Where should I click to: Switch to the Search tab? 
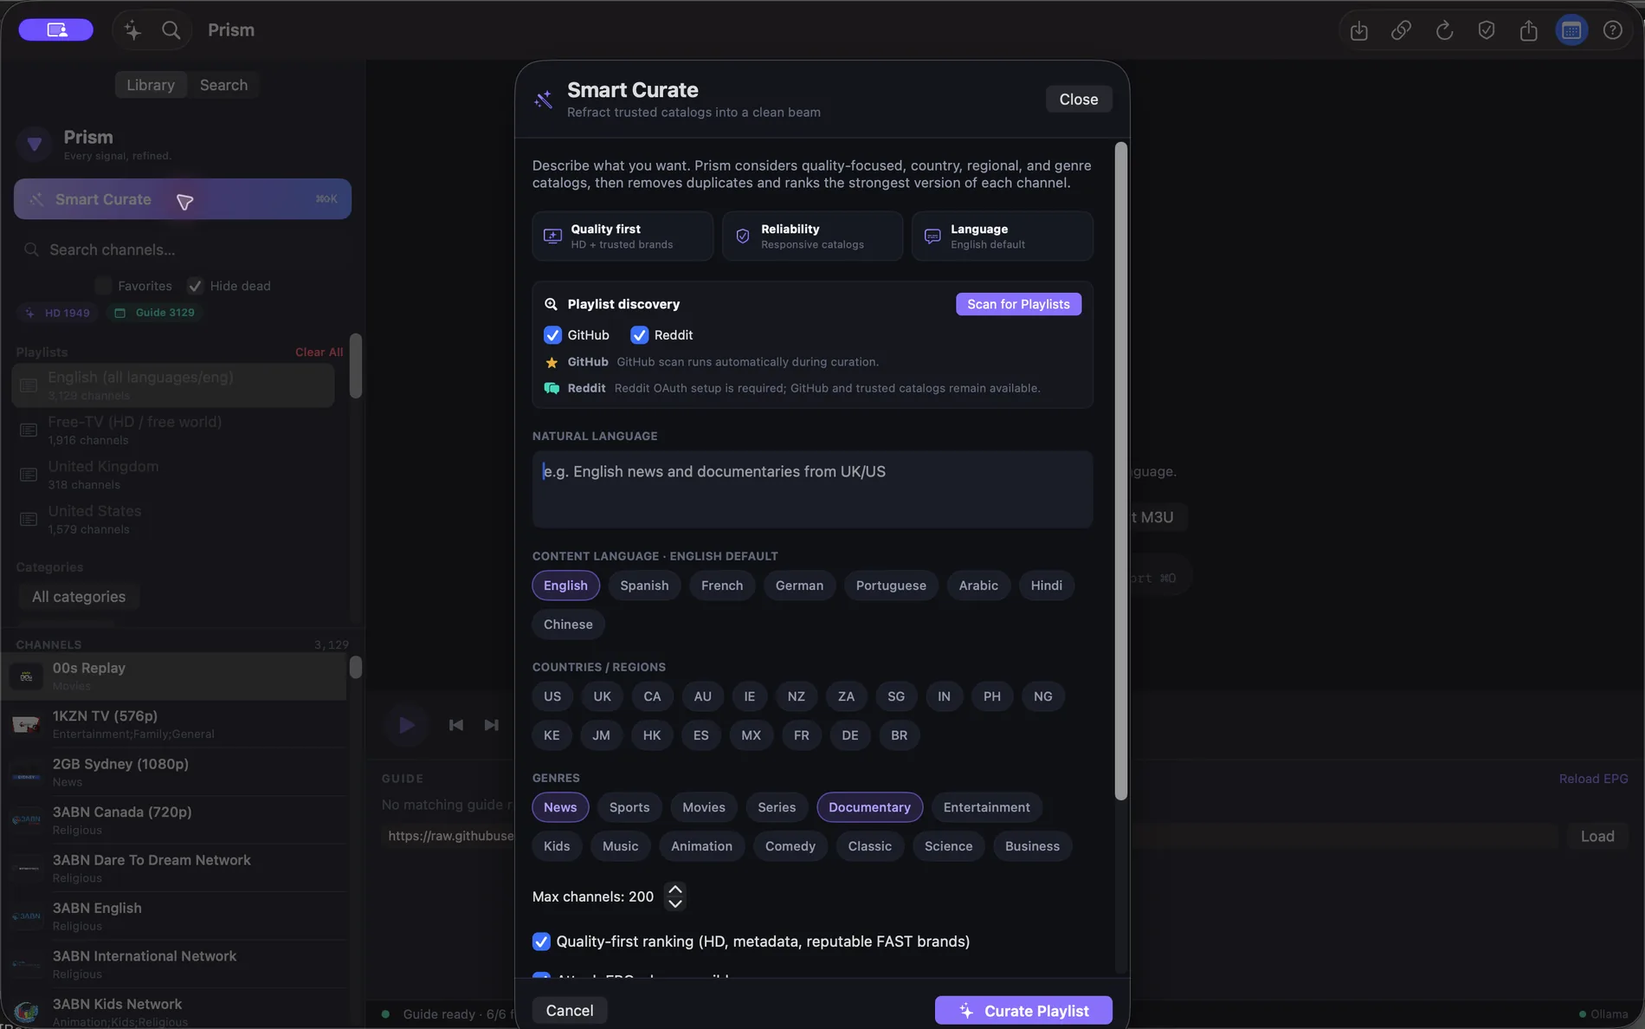click(223, 85)
